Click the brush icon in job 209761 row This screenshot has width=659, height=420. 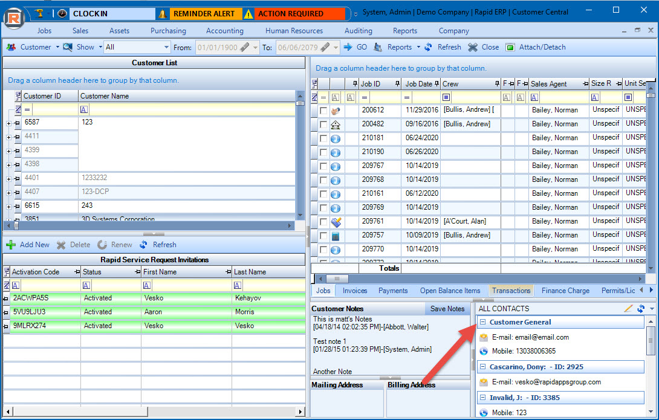336,221
